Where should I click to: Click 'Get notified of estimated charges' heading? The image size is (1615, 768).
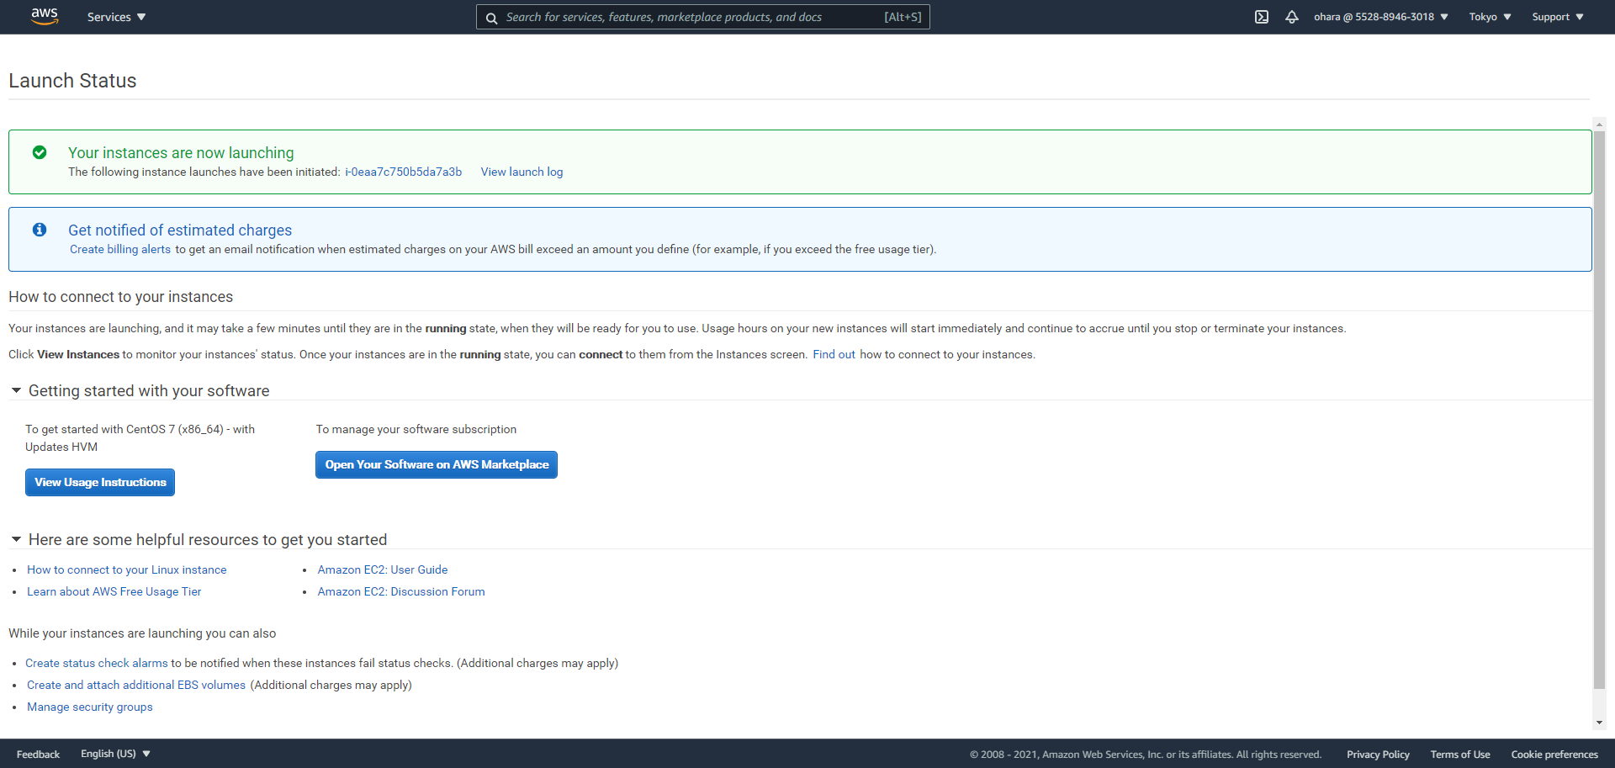click(180, 230)
